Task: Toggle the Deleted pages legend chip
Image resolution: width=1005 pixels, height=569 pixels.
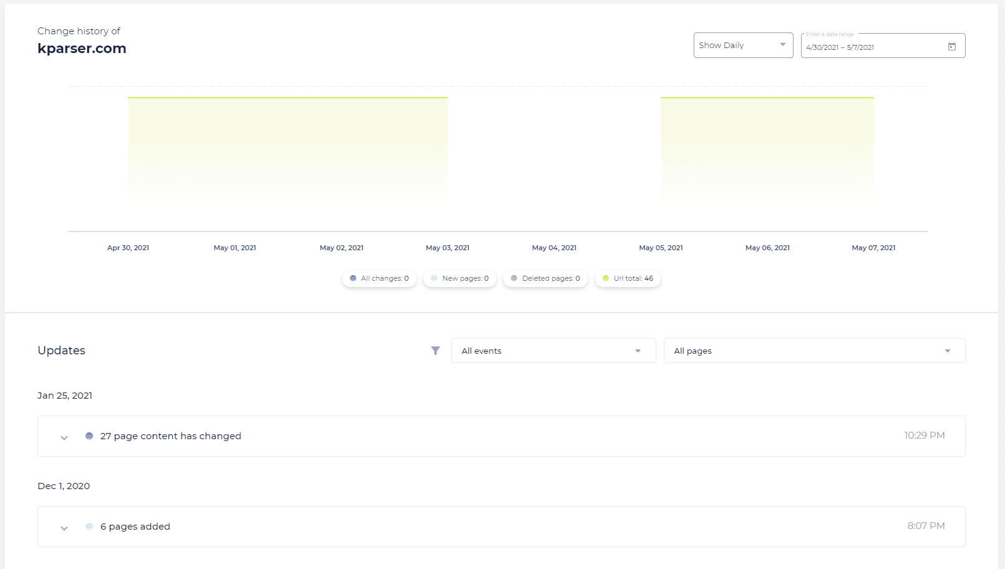Action: (x=545, y=278)
